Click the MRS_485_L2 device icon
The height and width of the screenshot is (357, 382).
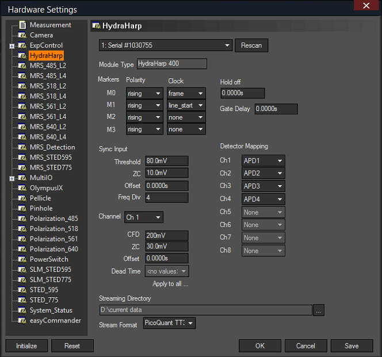[22, 66]
